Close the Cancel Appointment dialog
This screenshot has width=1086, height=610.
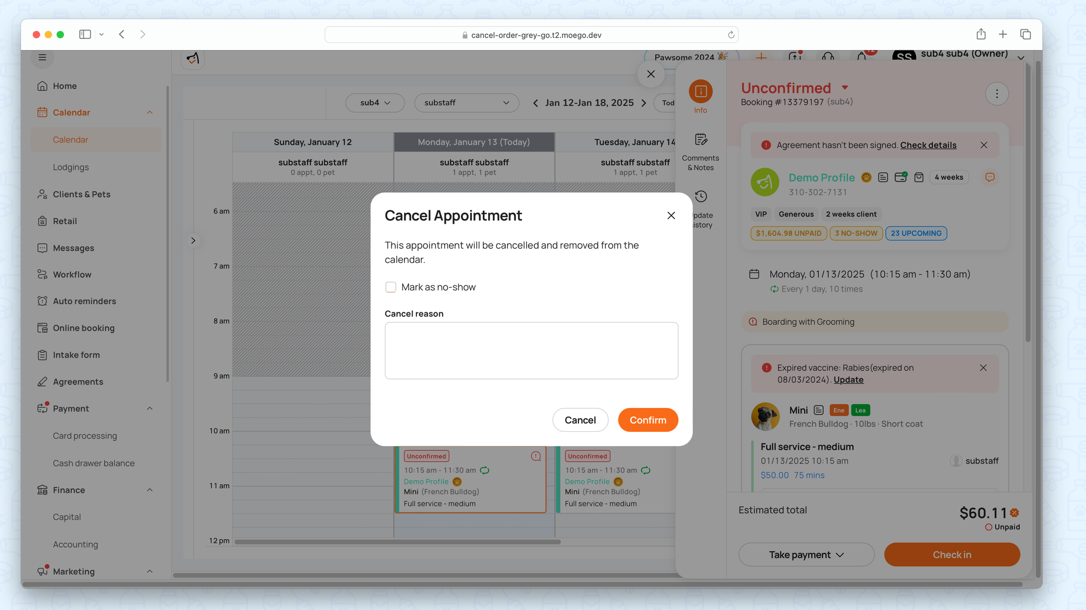(671, 216)
